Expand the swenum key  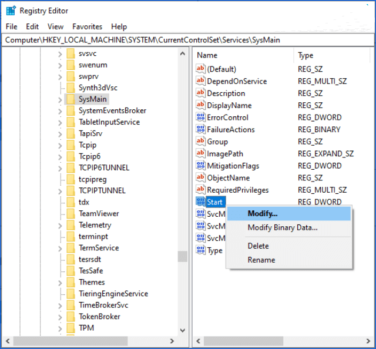click(60, 65)
